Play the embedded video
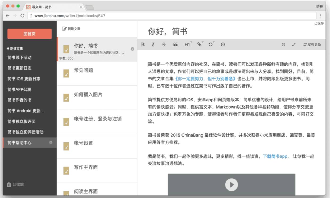Image resolution: width=330 pixels, height=198 pixels. pyautogui.click(x=231, y=184)
